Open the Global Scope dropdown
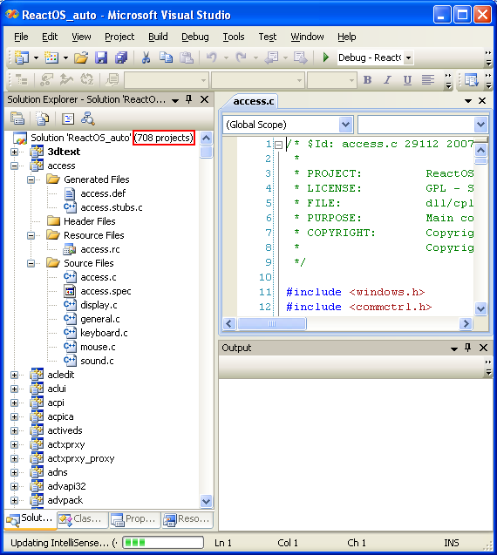 coord(346,125)
